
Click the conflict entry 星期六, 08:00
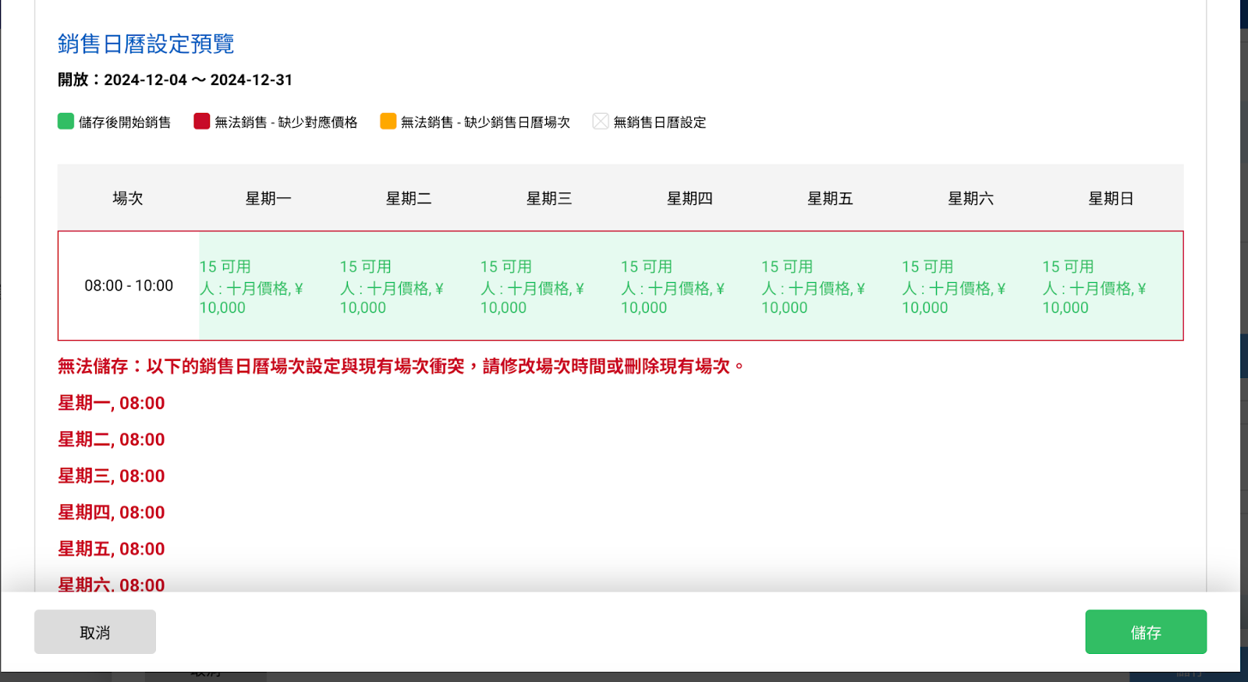(112, 584)
